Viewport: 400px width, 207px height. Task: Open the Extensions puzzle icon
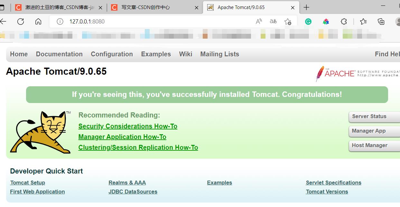[x=344, y=22]
